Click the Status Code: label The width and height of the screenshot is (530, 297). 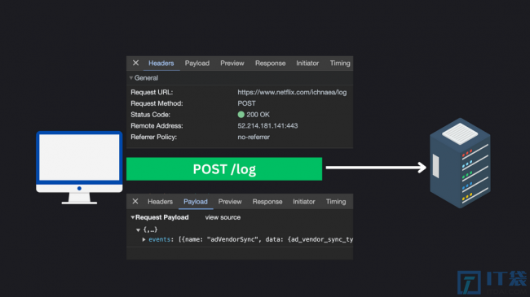coord(150,115)
